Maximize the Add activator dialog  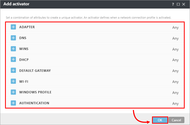coord(178,4)
